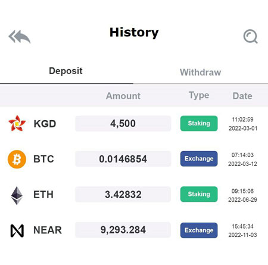
Task: Select the 9,293.284 NEAR amount field
Action: [x=123, y=230]
